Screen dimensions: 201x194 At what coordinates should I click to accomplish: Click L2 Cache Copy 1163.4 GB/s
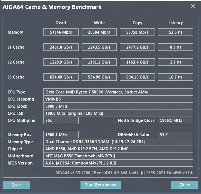(x=137, y=62)
